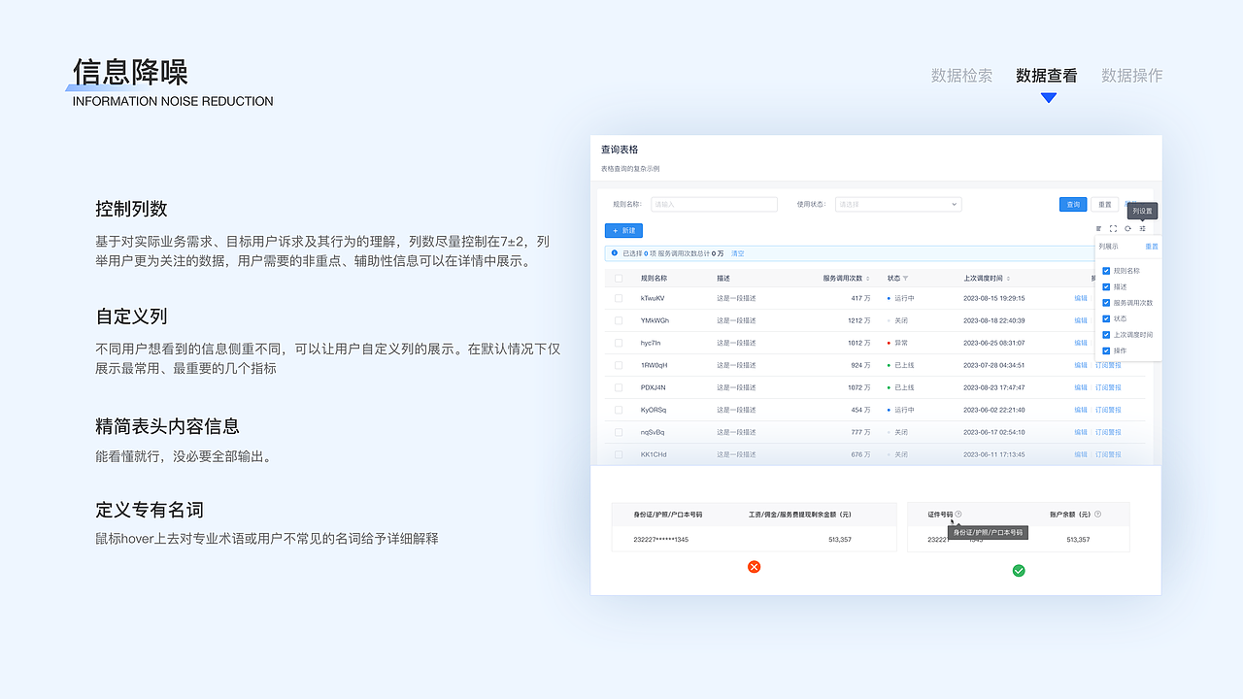Viewport: 1243px width, 699px height.
Task: Open the filter icon on the 状态 column
Action: pos(905,278)
